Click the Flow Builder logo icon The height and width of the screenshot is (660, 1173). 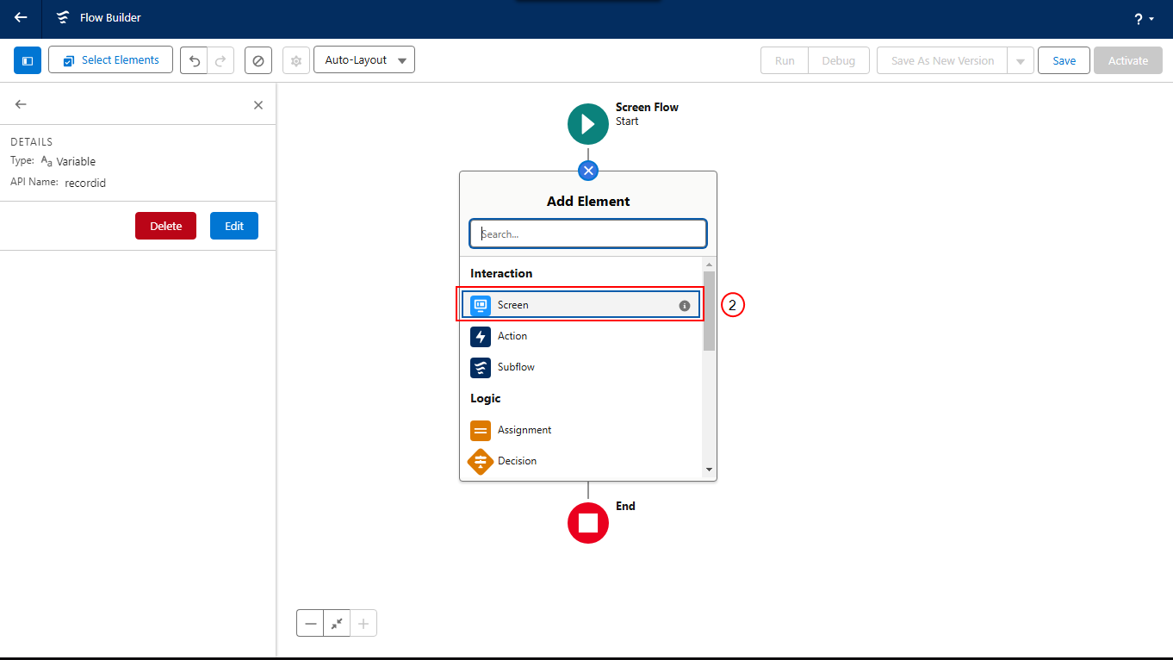coord(62,18)
